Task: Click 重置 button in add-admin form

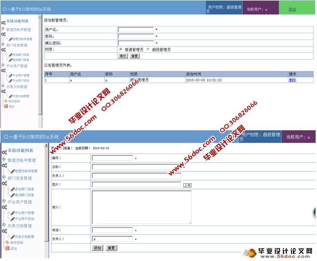Action: (x=134, y=56)
